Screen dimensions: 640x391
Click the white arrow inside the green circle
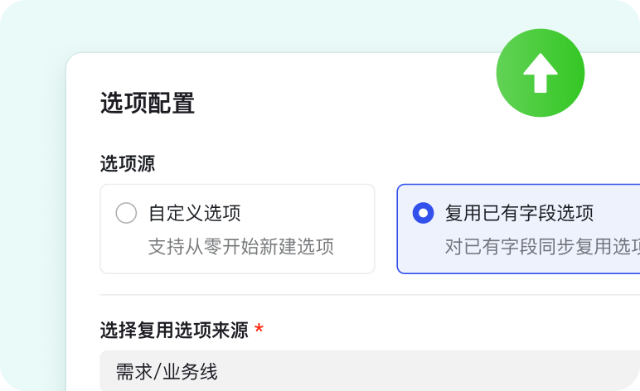[540, 75]
